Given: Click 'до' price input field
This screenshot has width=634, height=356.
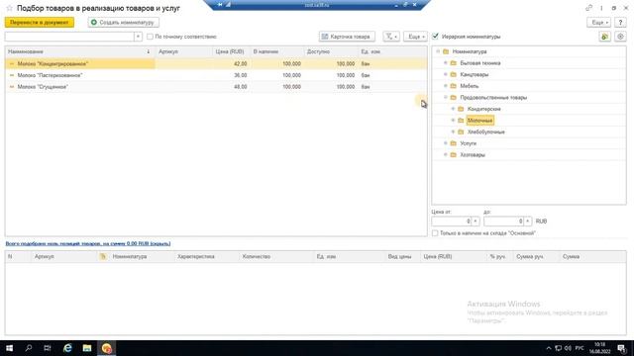Looking at the screenshot, I should [x=503, y=222].
